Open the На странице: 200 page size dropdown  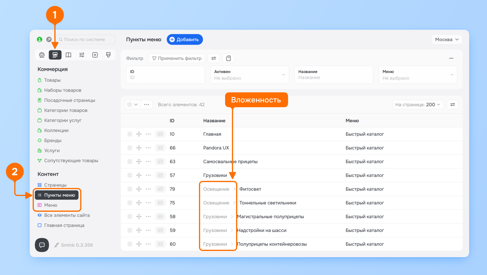(418, 105)
